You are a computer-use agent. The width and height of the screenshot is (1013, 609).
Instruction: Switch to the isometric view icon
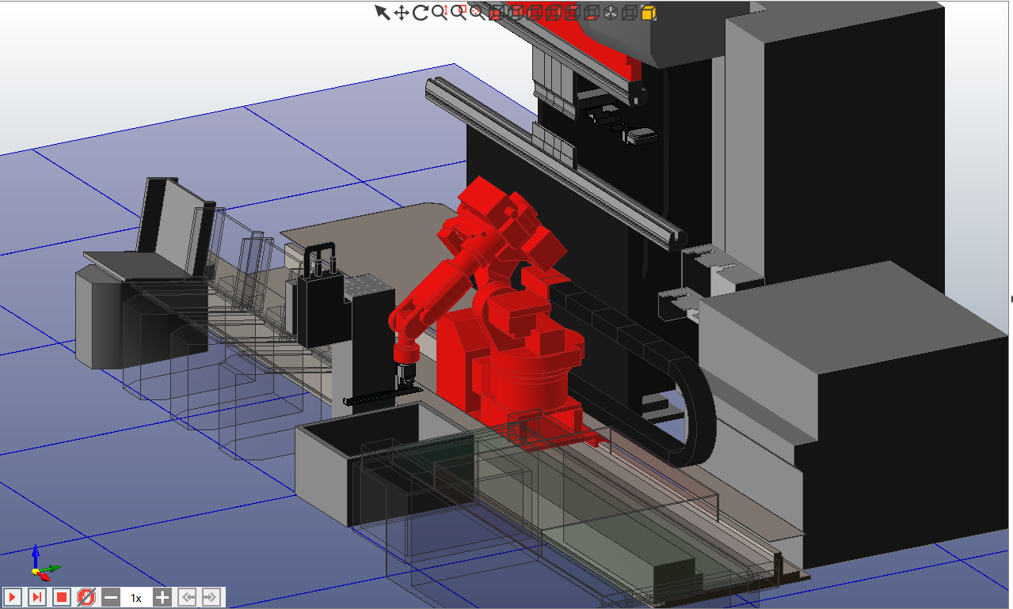point(611,13)
